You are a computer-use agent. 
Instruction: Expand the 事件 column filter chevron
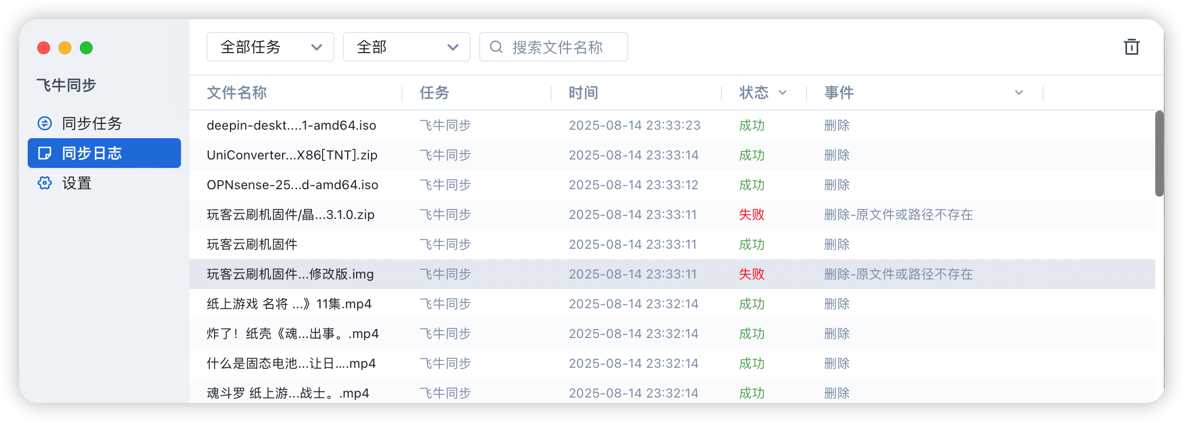(x=1018, y=92)
